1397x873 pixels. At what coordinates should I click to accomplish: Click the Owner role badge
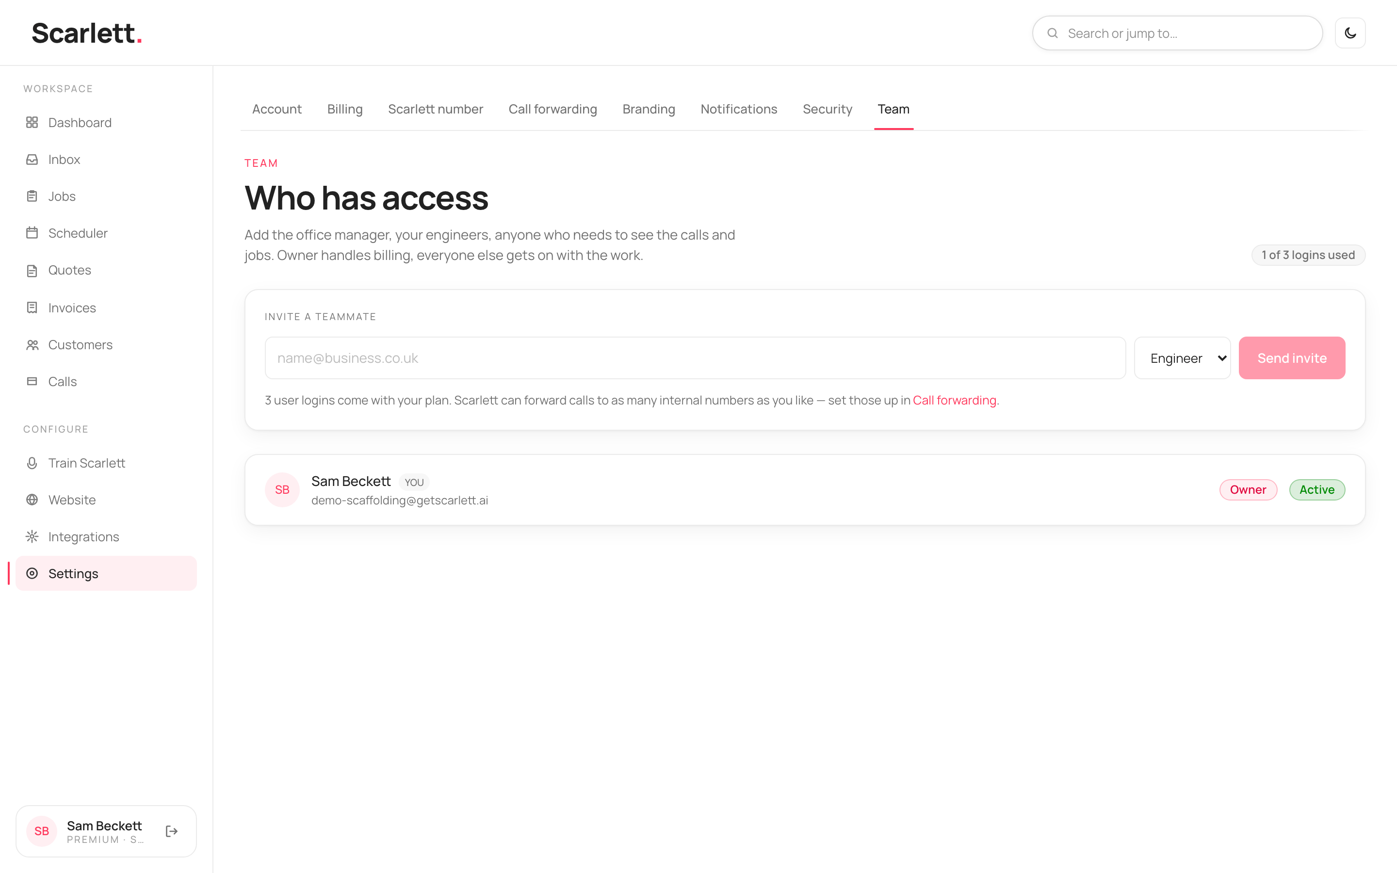pos(1248,490)
